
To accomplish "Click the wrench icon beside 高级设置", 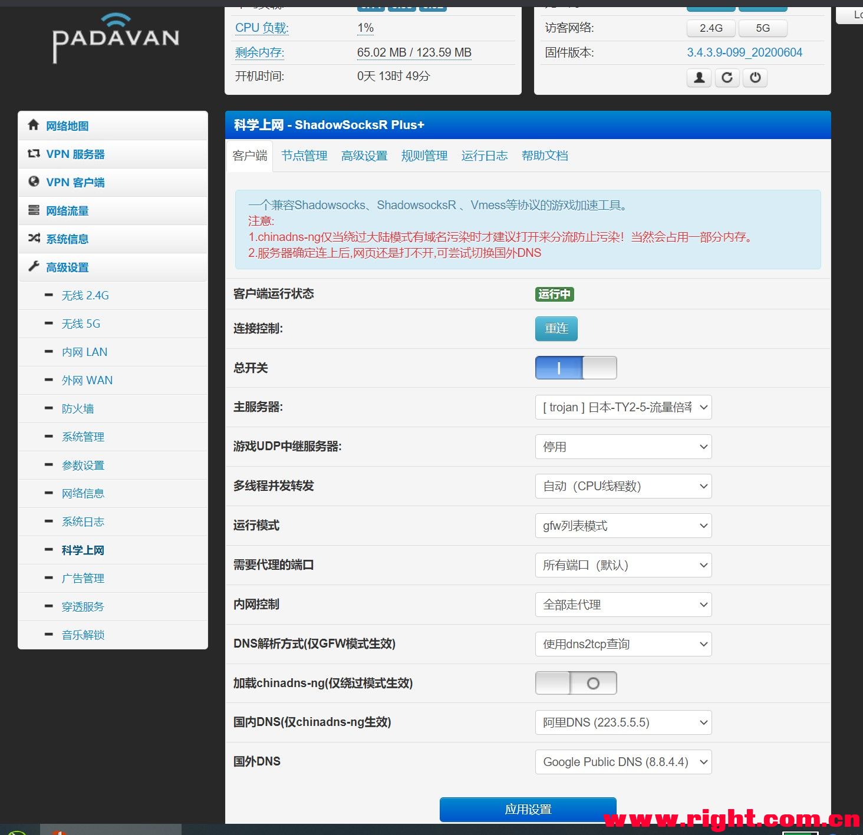I will pos(34,266).
